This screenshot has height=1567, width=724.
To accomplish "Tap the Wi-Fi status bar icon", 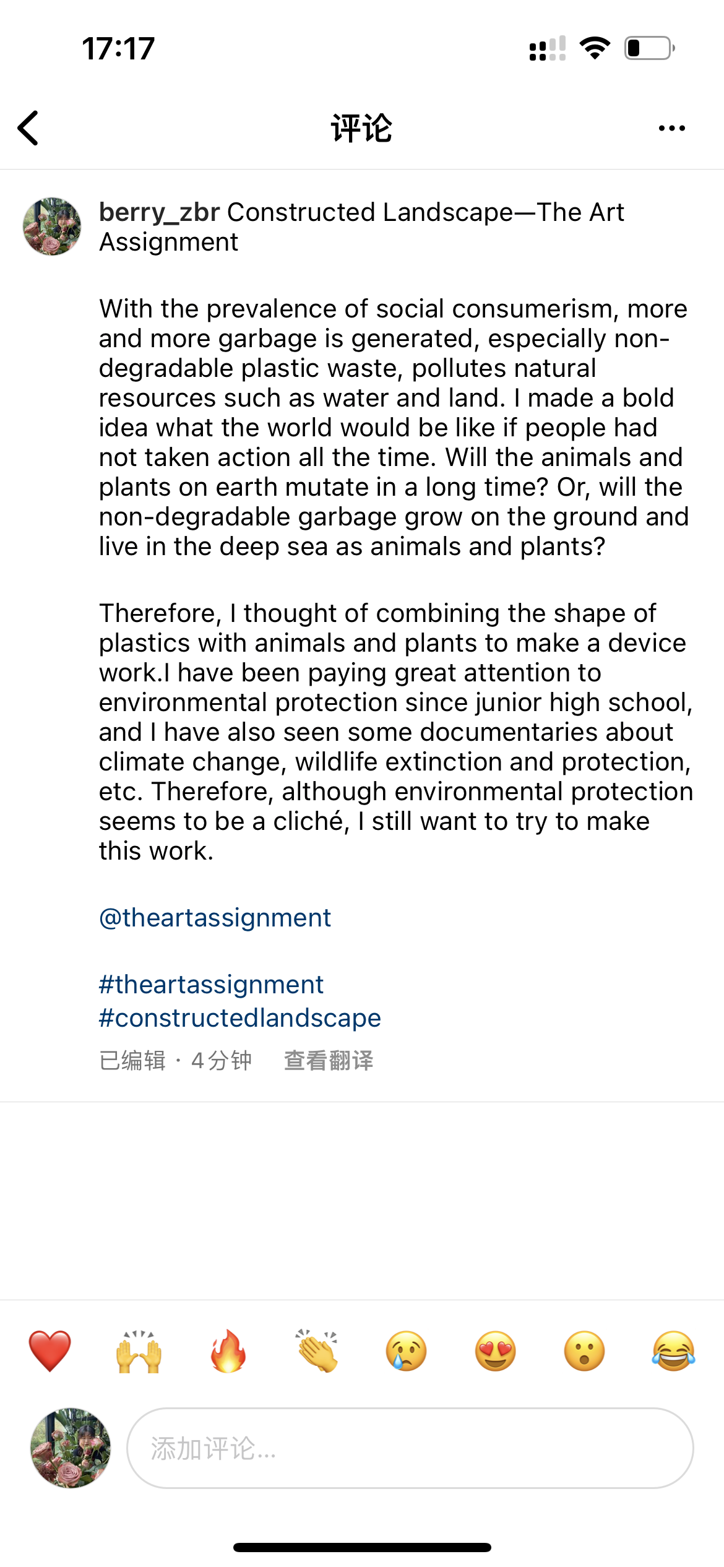I will (595, 48).
